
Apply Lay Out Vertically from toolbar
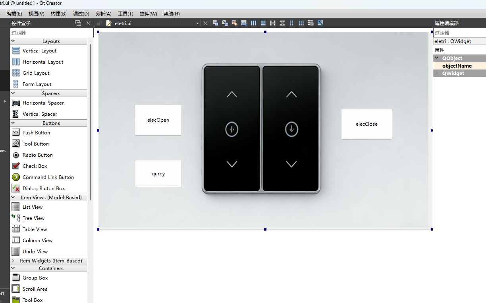tap(263, 23)
